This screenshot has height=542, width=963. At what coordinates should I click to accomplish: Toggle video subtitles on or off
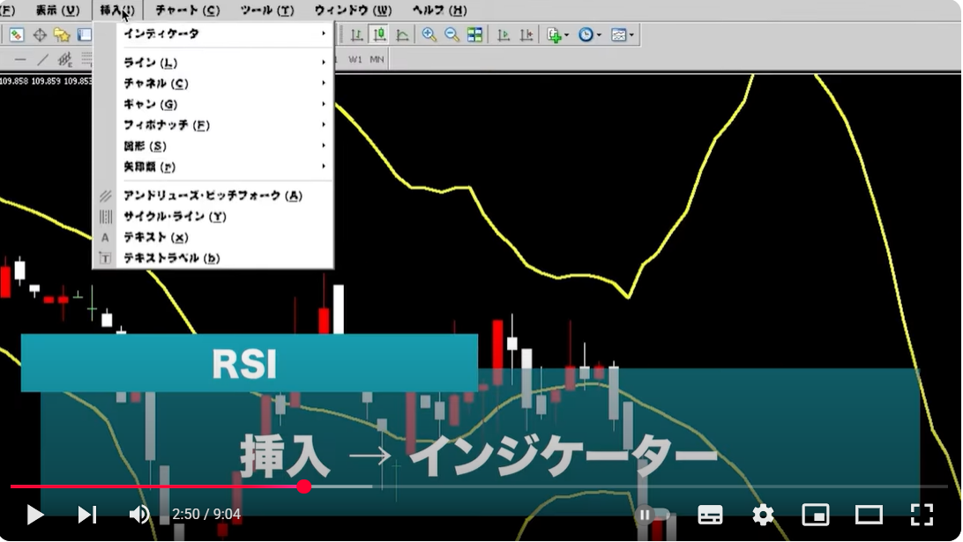710,515
